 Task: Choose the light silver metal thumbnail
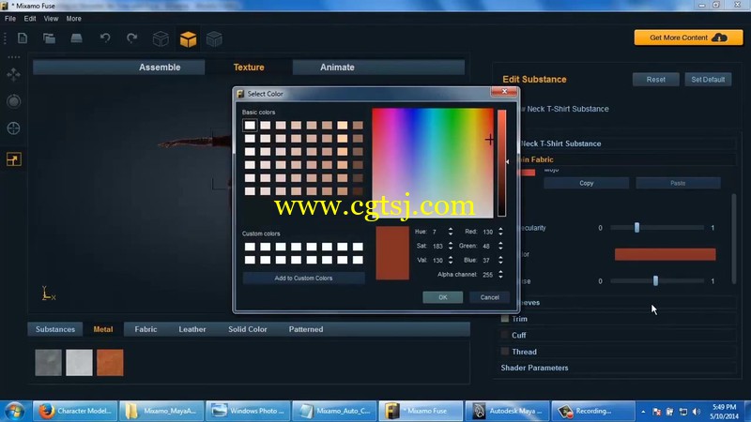pos(79,362)
